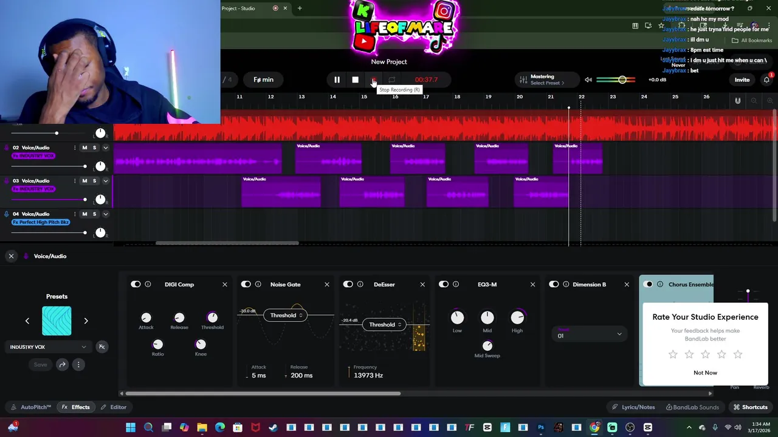The width and height of the screenshot is (778, 437).
Task: Toggle the loop cycle button
Action: pyautogui.click(x=392, y=80)
